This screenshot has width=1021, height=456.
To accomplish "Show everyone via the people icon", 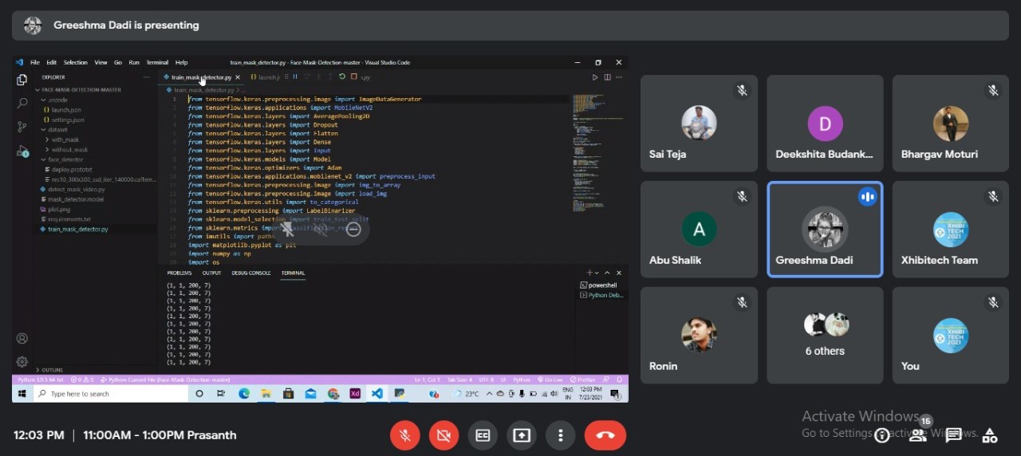I will (918, 435).
